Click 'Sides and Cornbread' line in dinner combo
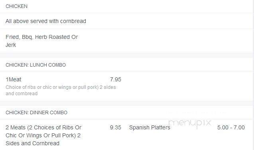Image resolution: width=254 pixels, height=150 pixels. 32,143
